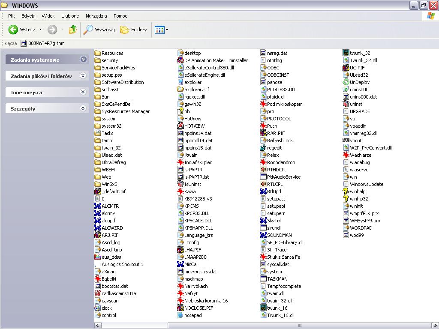439x329 pixels.
Task: Go up one folder level
Action: pos(73,30)
